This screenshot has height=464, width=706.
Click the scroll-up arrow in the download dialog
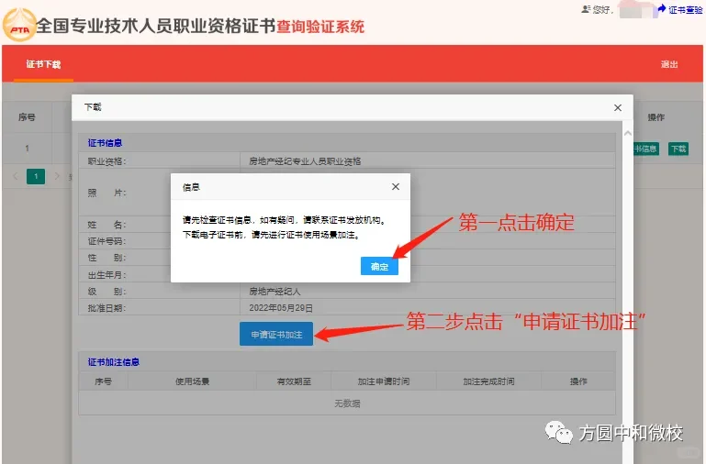click(627, 133)
